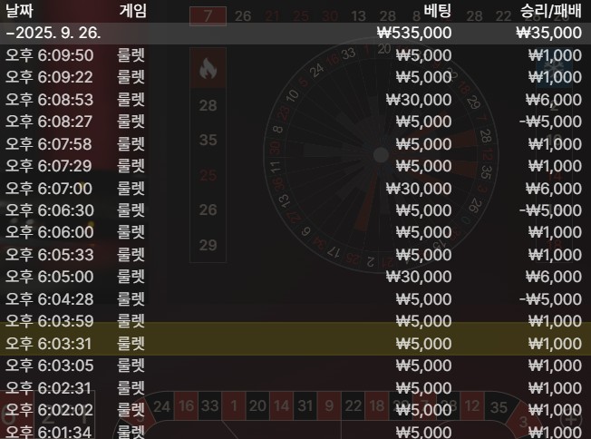
Task: Click the red number 7 in results strip
Action: 208,16
